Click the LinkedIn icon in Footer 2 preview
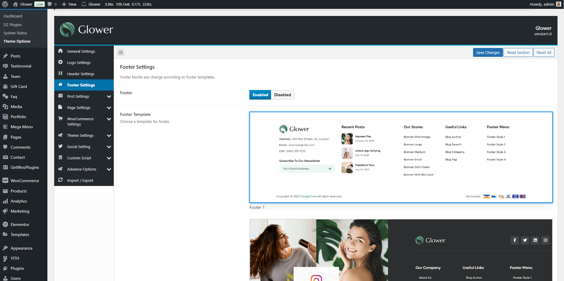 point(535,240)
